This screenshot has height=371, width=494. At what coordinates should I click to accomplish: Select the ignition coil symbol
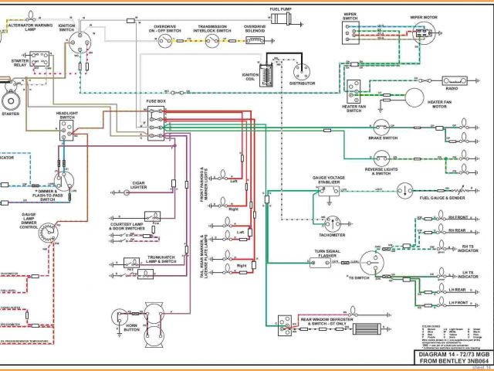click(269, 76)
